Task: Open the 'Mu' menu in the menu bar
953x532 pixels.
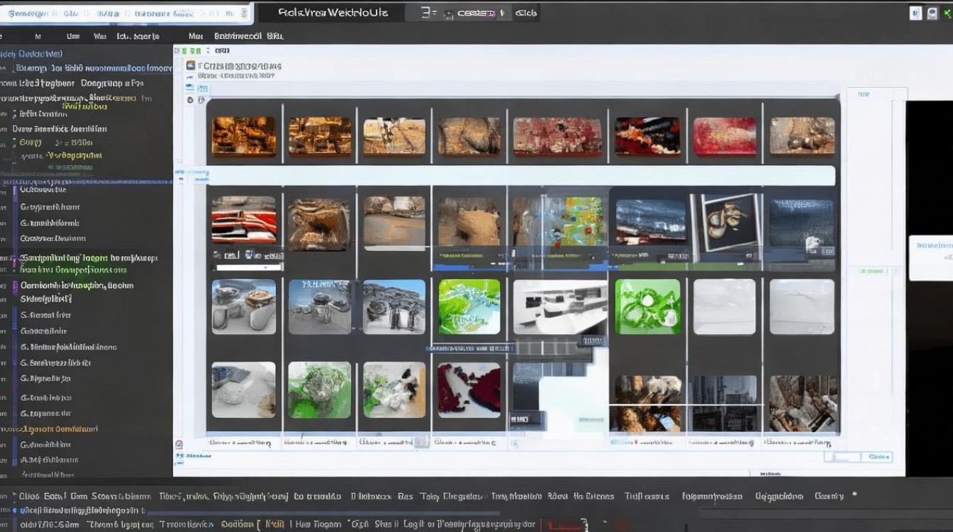Action: click(x=195, y=35)
